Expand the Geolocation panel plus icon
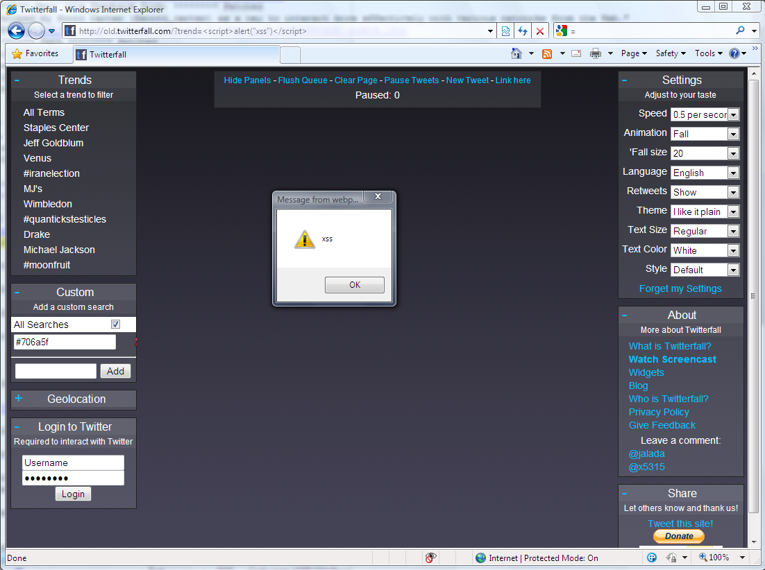Screen dimensions: 765x570 click(x=19, y=398)
